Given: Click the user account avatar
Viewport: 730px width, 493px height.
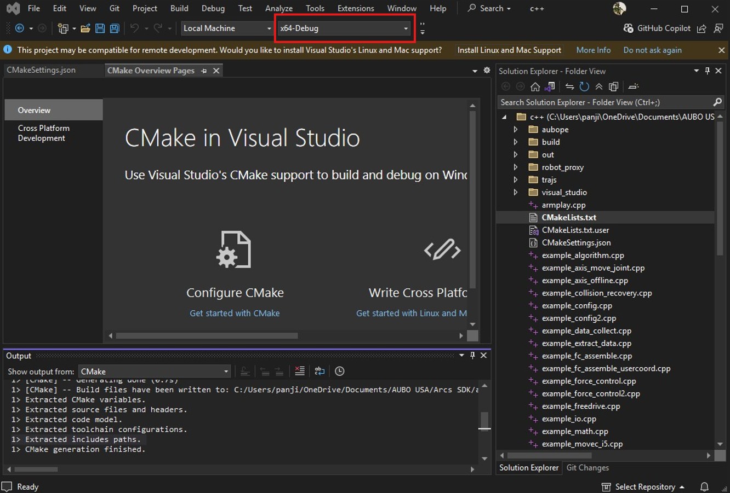Looking at the screenshot, I should point(619,8).
